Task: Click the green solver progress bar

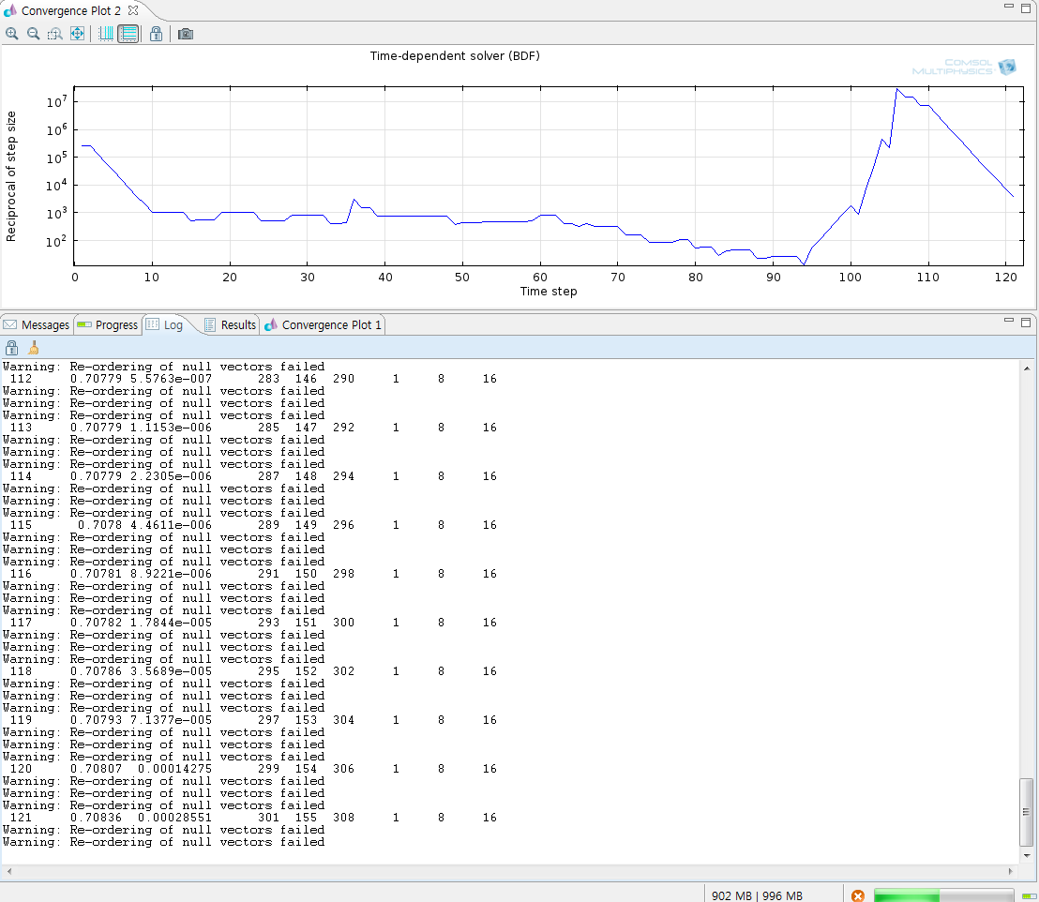Action: click(943, 895)
